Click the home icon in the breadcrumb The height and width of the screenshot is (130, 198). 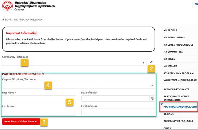tap(3, 19)
